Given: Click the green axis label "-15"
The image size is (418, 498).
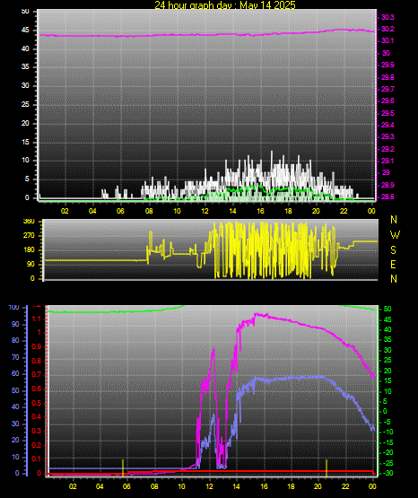Looking at the screenshot, I should [x=388, y=442].
